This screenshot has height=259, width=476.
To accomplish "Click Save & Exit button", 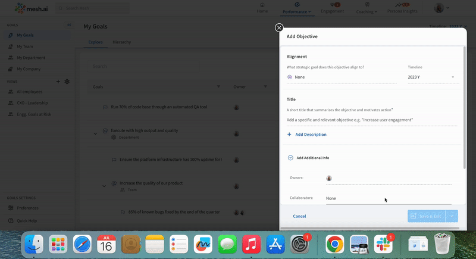I will point(427,216).
